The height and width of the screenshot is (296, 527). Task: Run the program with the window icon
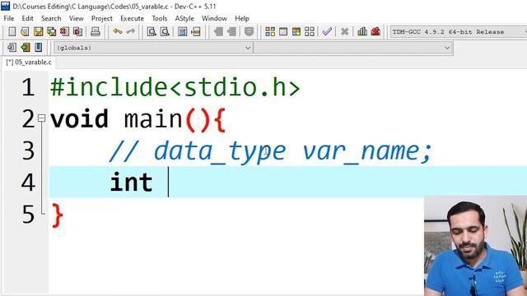point(283,32)
